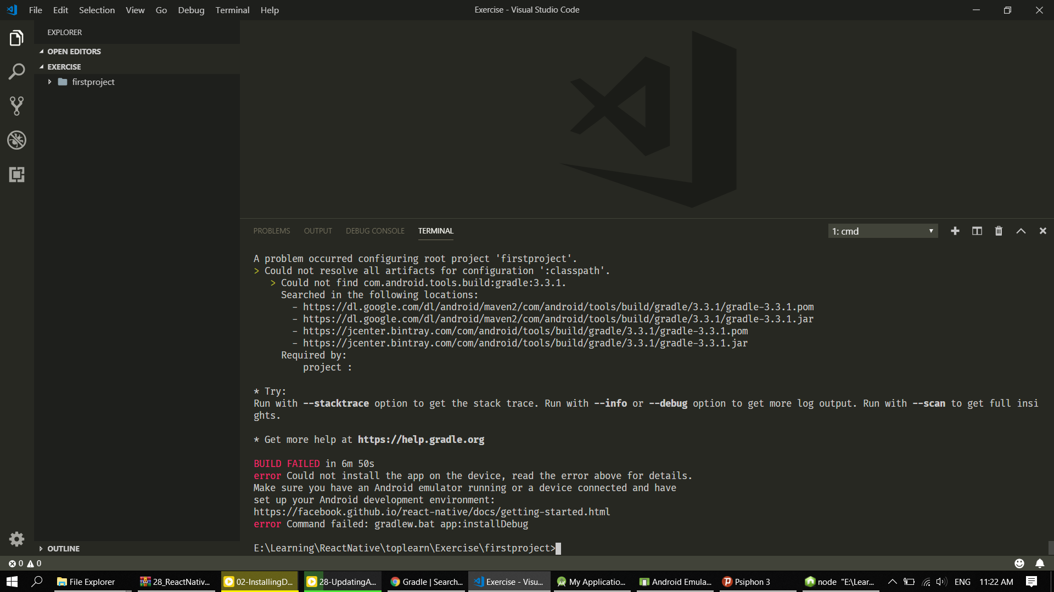Maximize the panel with up chevron
The image size is (1054, 592).
[x=1021, y=231]
